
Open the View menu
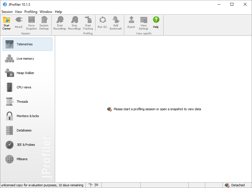coord(18,12)
